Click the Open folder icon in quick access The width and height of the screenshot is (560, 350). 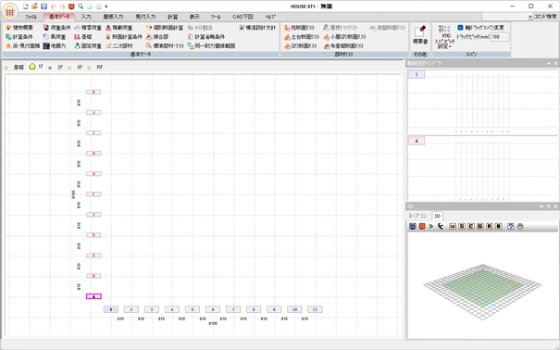(x=34, y=6)
